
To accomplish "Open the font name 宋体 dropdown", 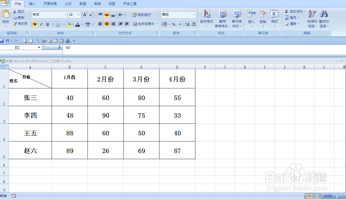I will 66,15.
